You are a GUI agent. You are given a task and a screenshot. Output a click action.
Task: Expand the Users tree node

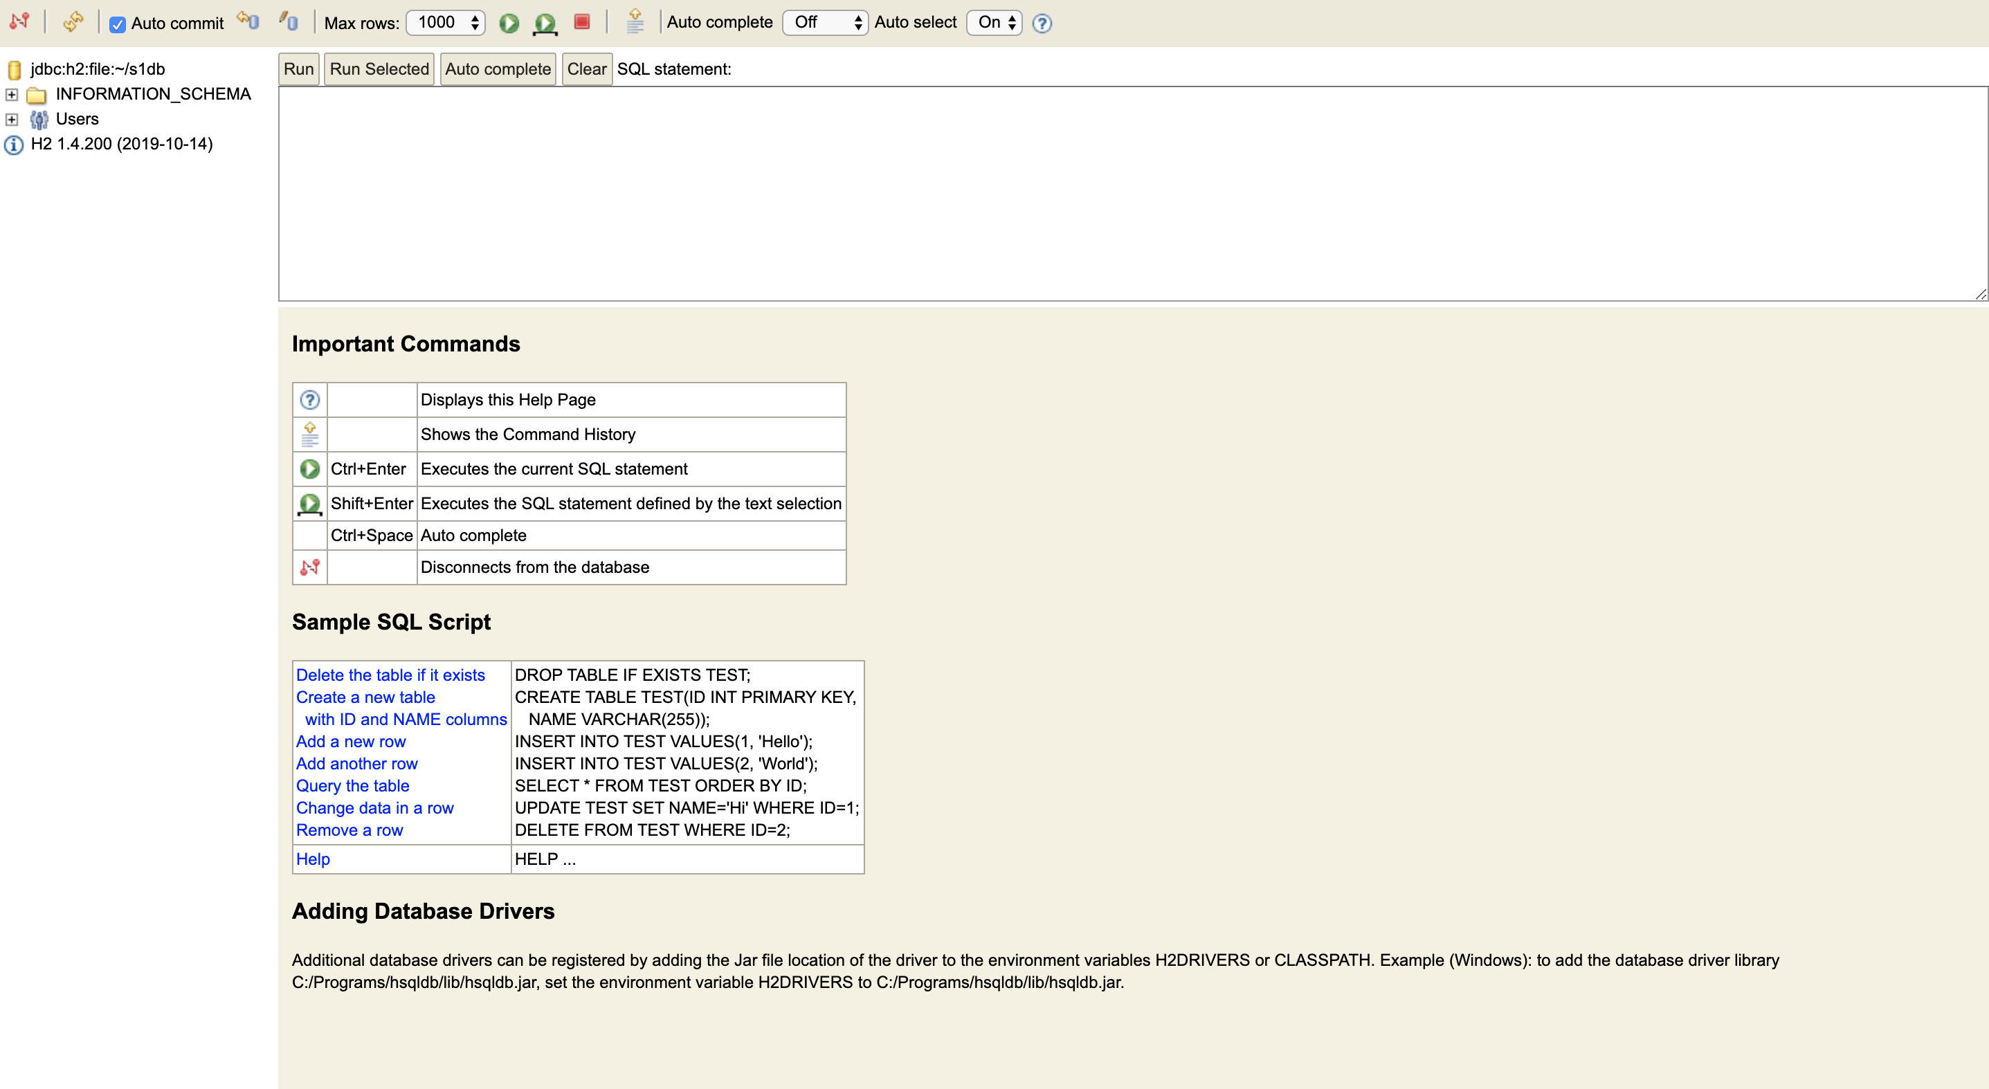coord(12,120)
